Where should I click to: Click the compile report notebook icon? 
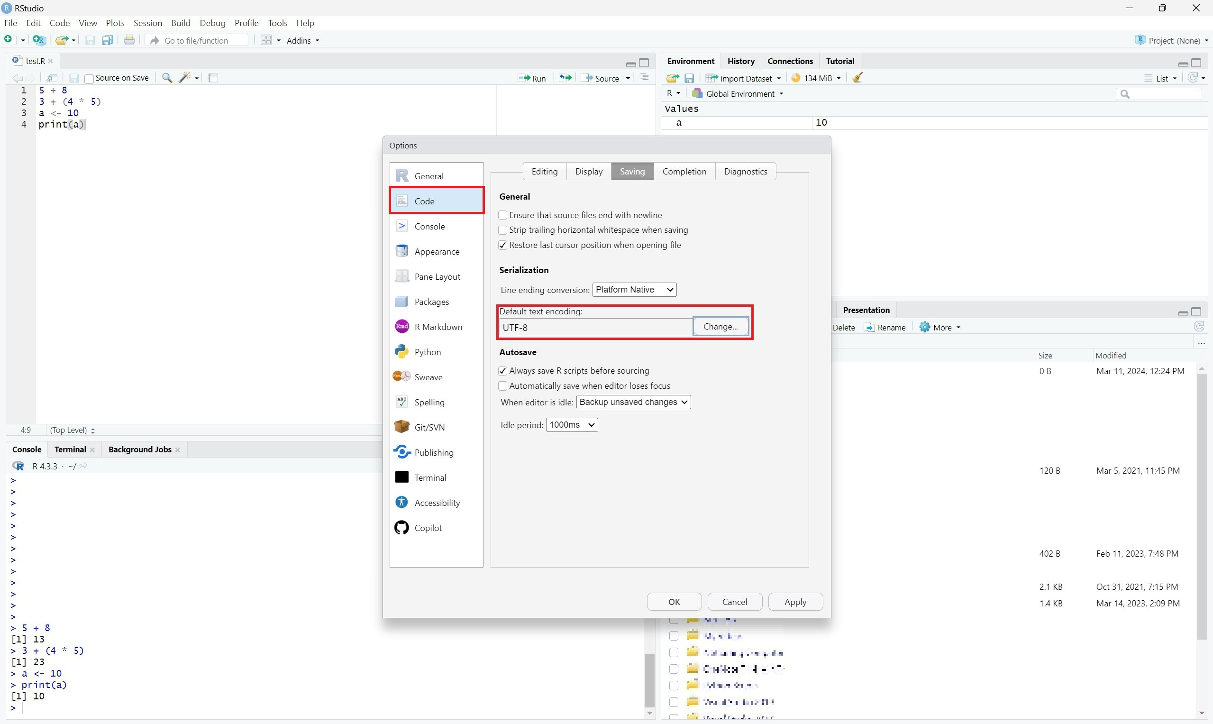pyautogui.click(x=213, y=78)
